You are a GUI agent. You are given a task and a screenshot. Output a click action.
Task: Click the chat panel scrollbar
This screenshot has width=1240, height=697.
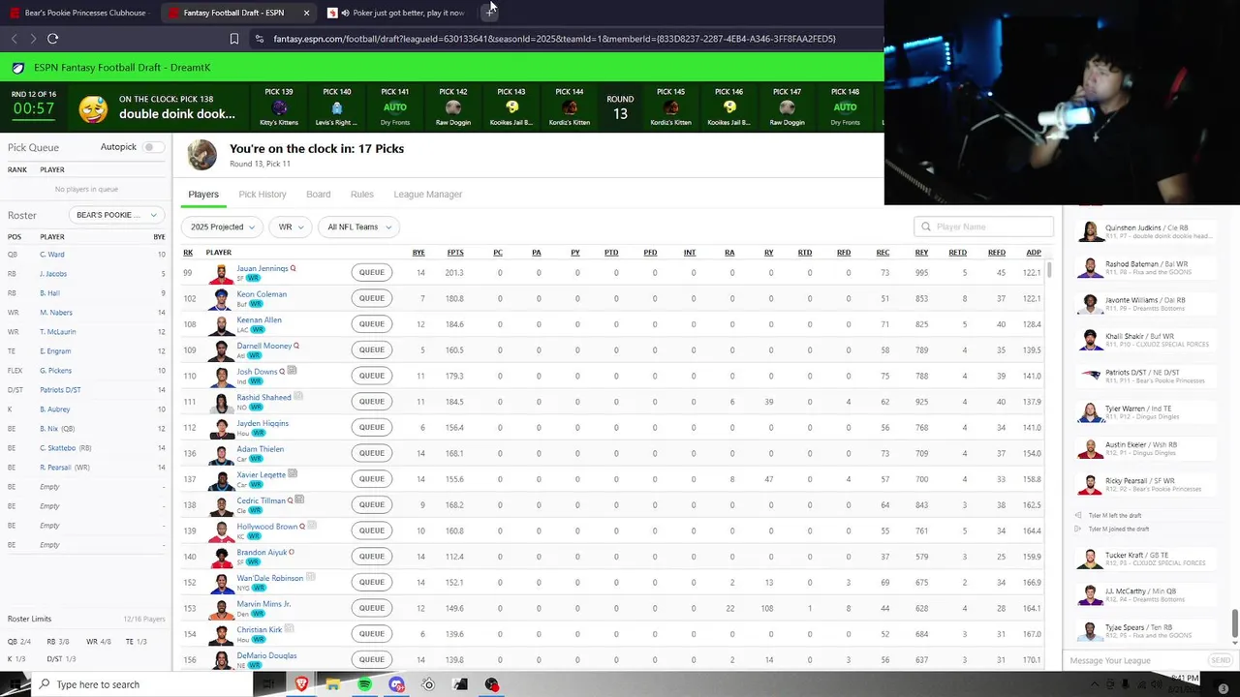(1235, 623)
